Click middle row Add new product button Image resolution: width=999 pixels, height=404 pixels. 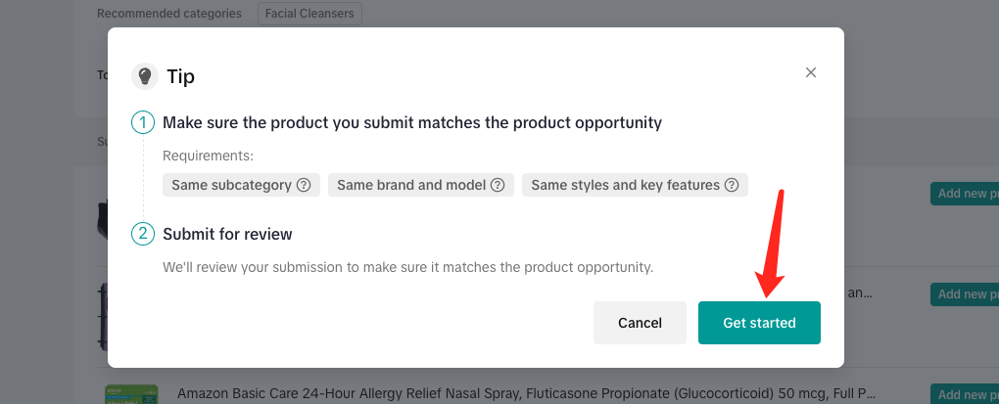pyautogui.click(x=964, y=293)
